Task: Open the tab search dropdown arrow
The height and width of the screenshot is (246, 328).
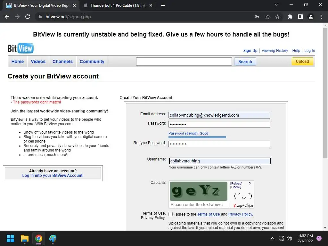Action: pos(276,4)
